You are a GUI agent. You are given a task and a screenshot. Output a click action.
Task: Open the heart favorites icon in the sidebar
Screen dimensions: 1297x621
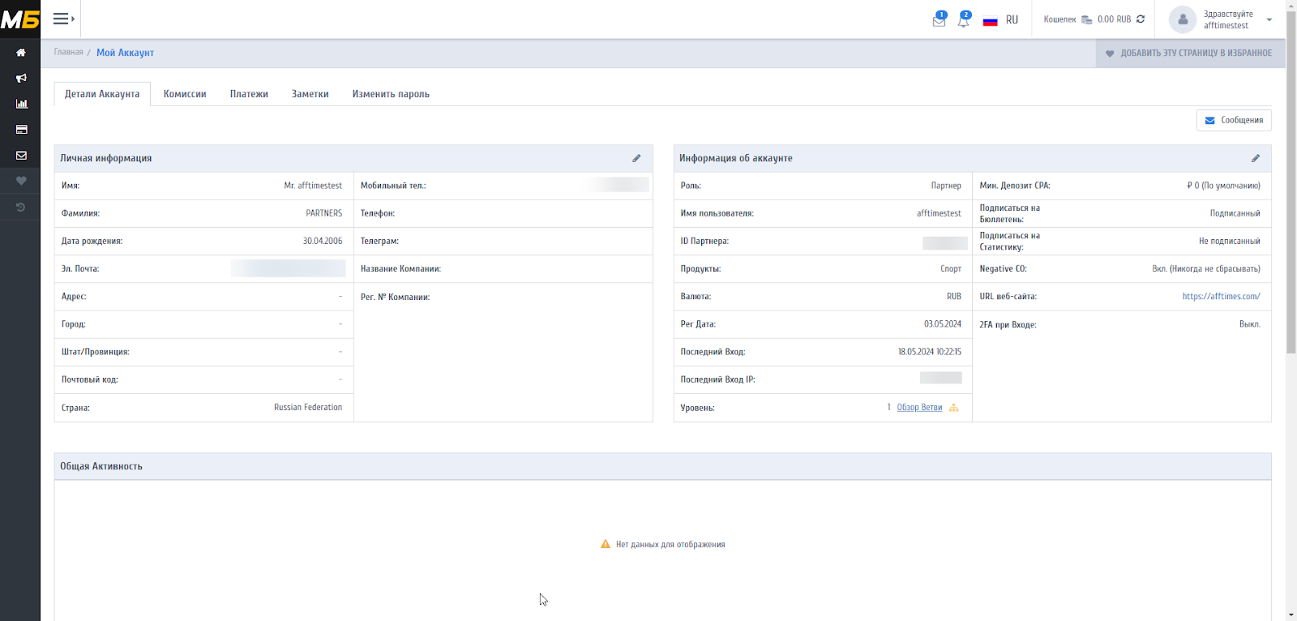tap(21, 181)
